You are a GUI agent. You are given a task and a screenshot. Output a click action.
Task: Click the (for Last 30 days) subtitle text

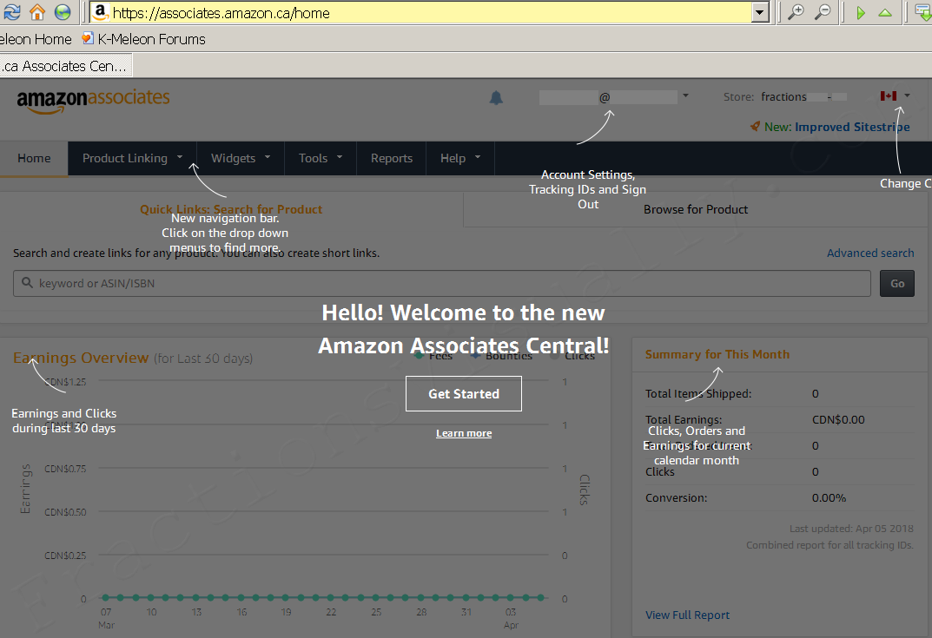(x=203, y=358)
